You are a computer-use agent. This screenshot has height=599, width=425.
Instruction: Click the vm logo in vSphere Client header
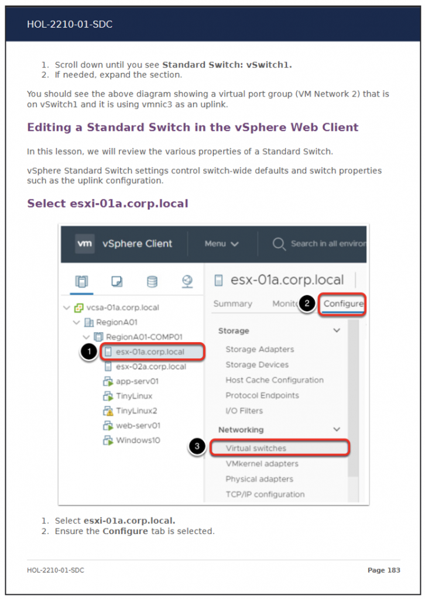pos(84,243)
